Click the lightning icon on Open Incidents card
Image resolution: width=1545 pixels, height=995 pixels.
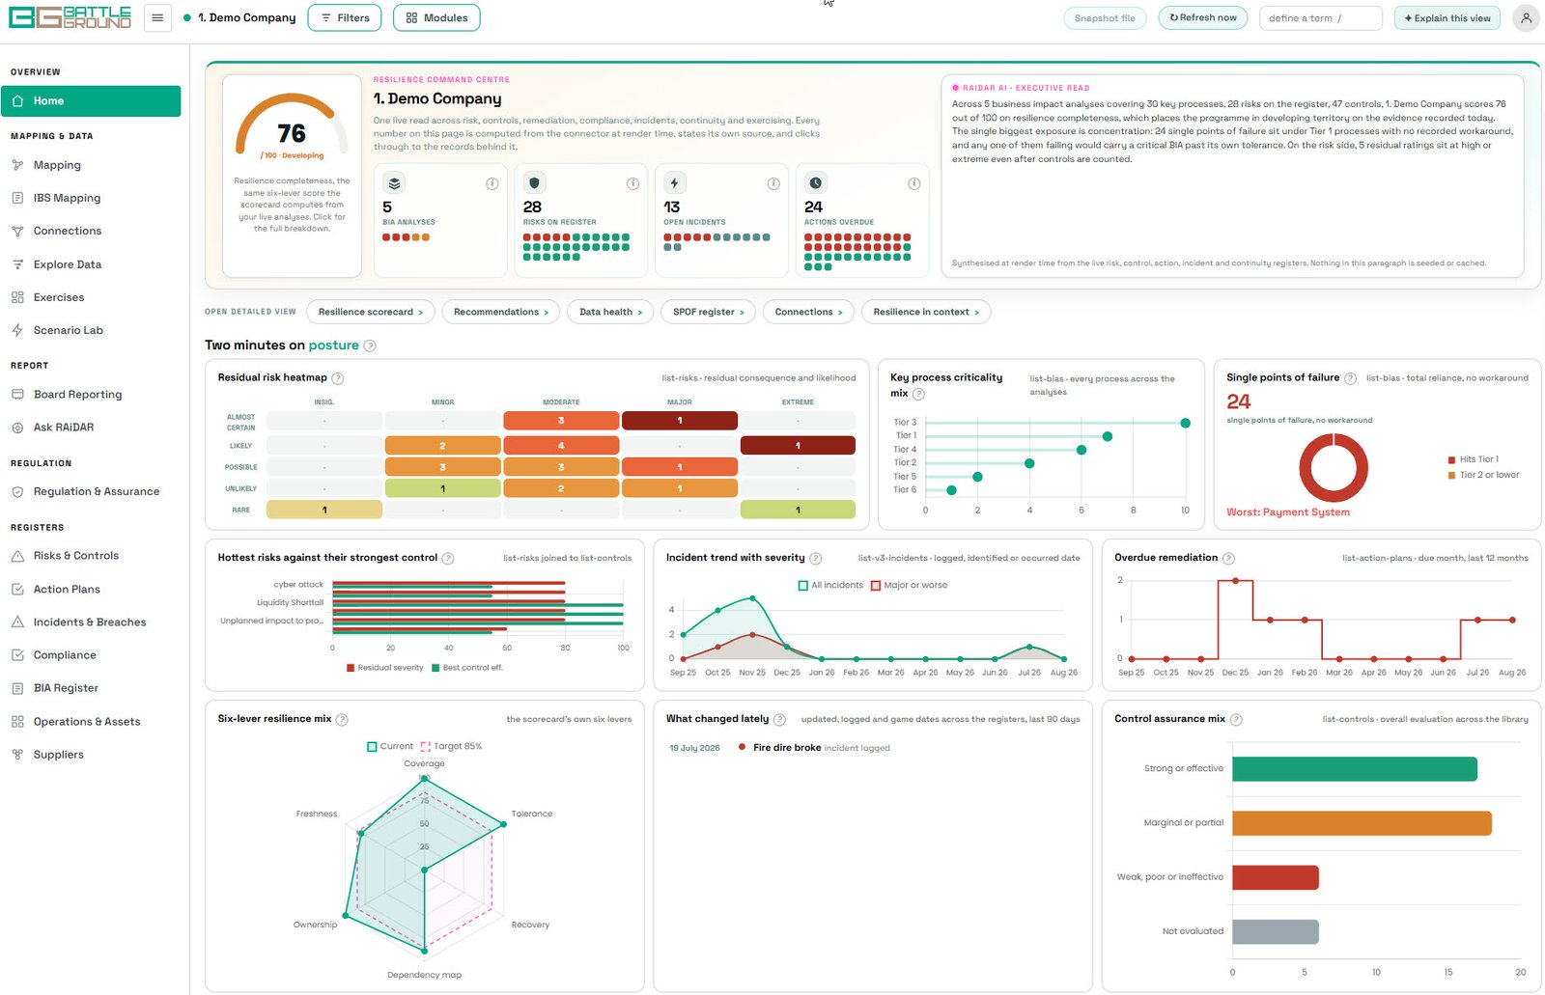click(x=675, y=182)
